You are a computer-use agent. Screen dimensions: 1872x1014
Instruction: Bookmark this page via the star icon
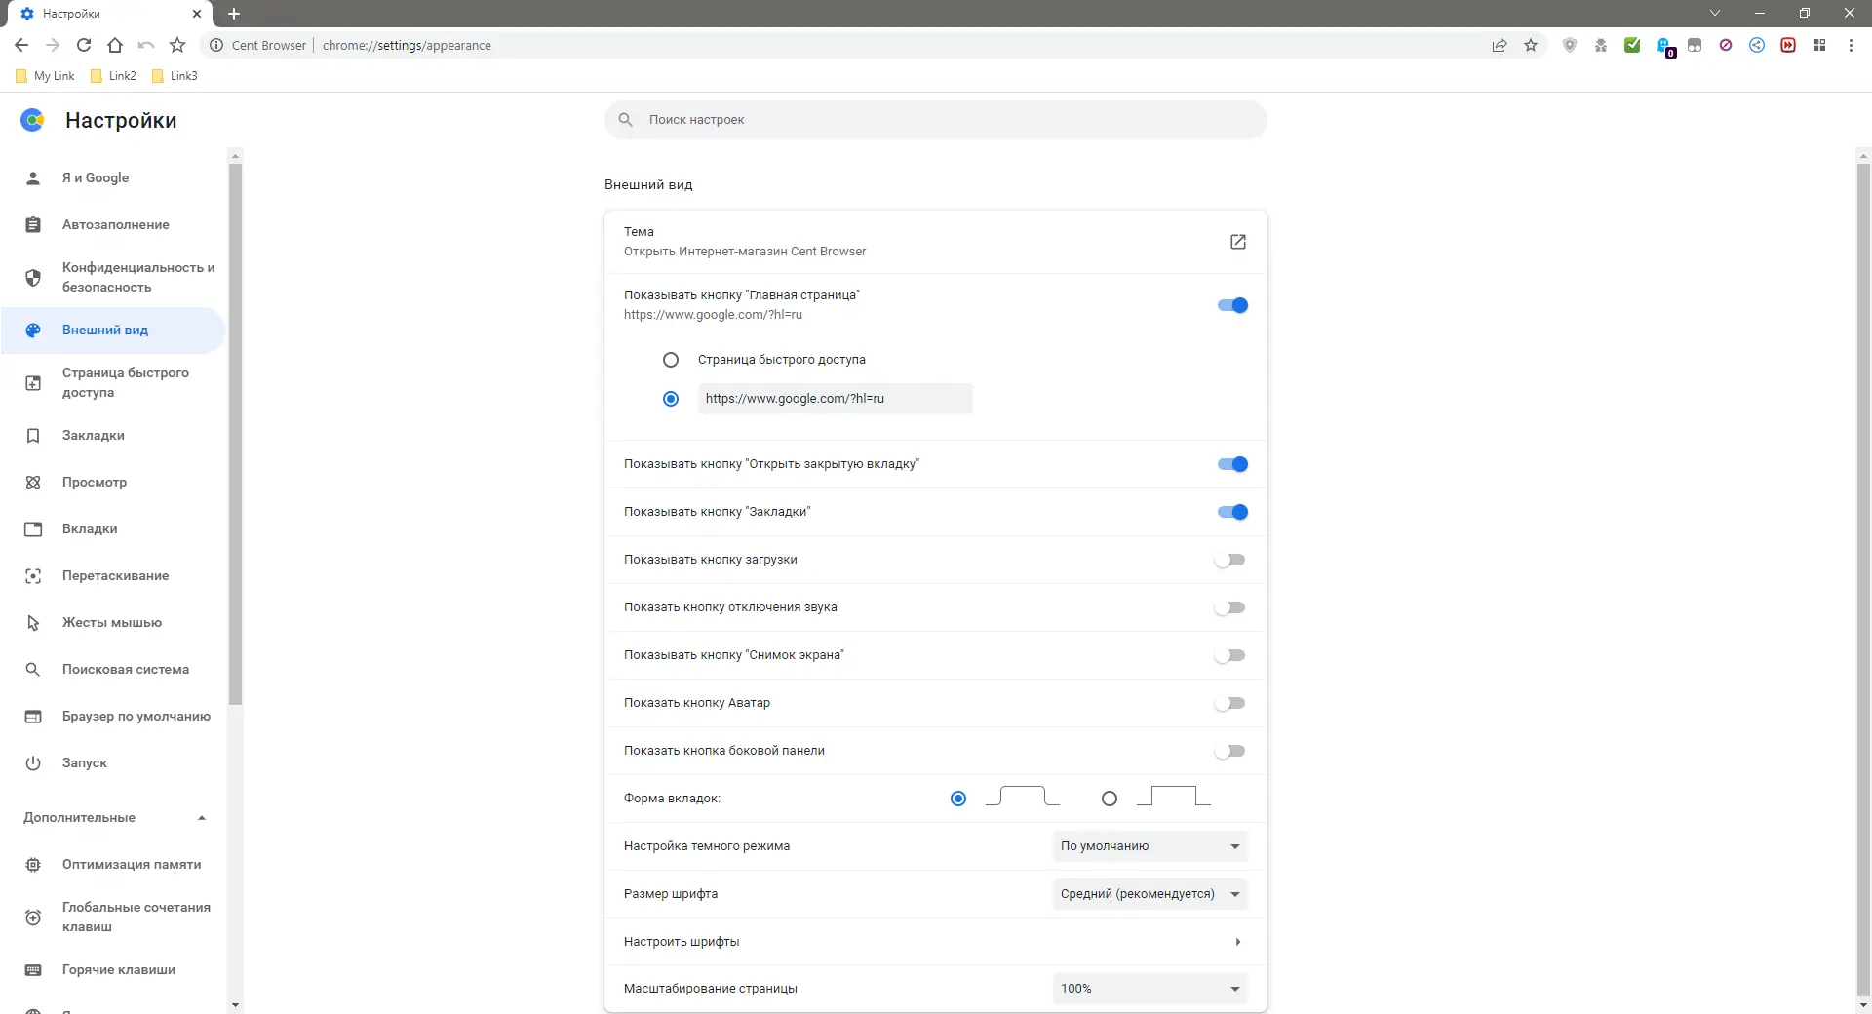pos(1531,45)
